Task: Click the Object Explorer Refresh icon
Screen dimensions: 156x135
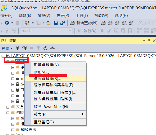Action: click(x=45, y=48)
